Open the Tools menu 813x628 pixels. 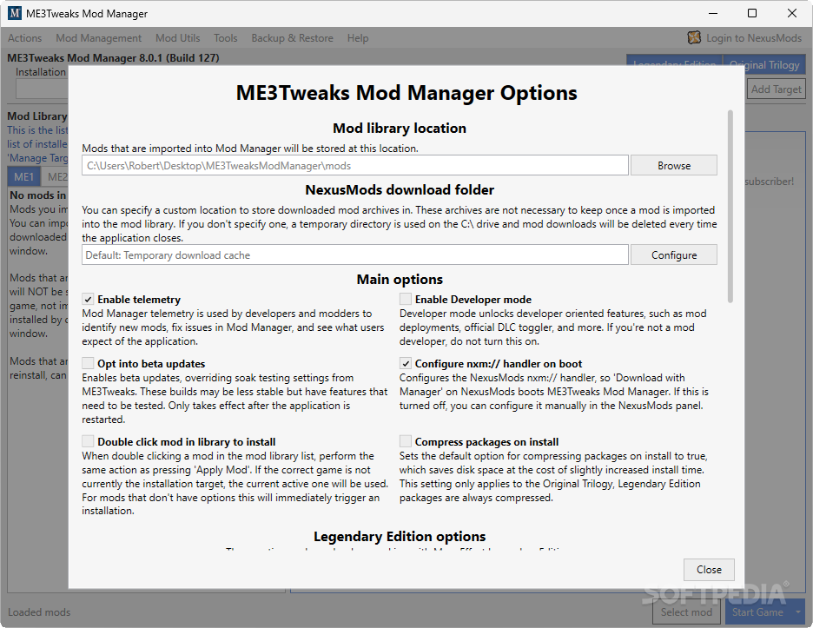226,38
